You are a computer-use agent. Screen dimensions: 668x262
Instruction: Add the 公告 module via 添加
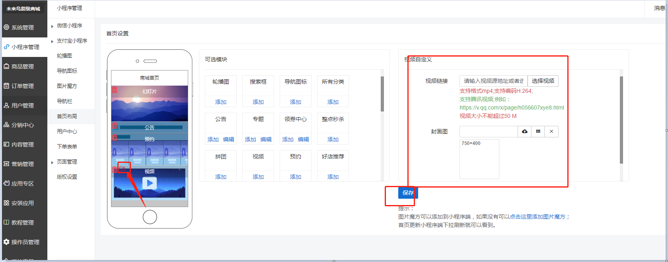[x=213, y=139]
